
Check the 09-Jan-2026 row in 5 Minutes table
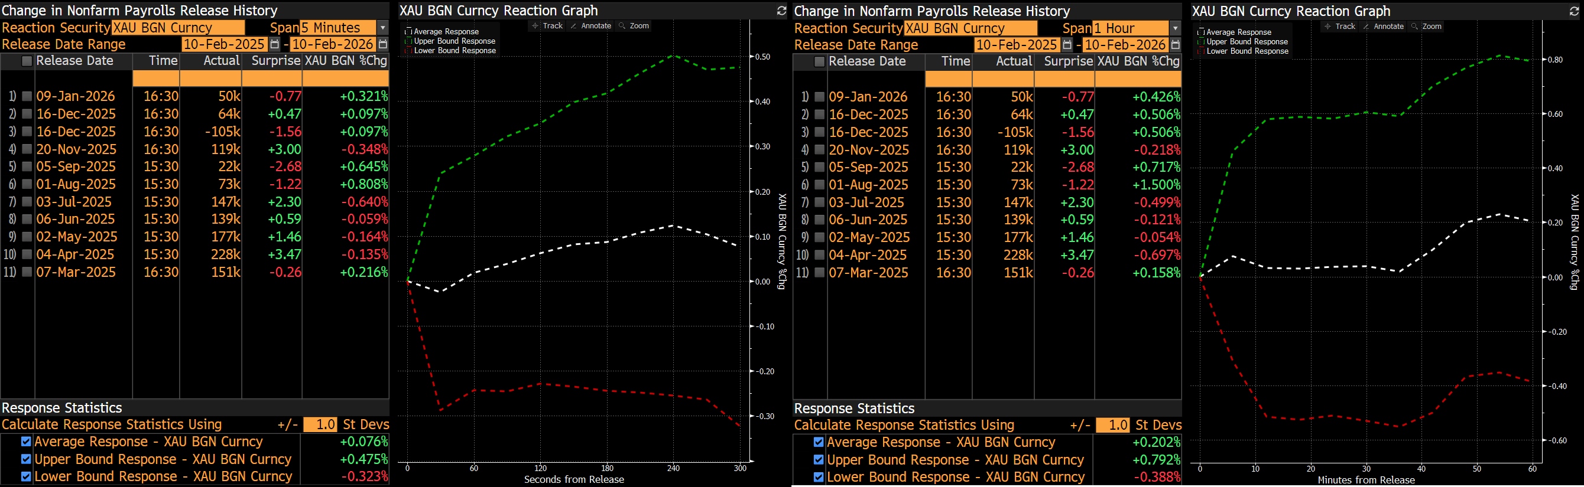click(x=27, y=96)
